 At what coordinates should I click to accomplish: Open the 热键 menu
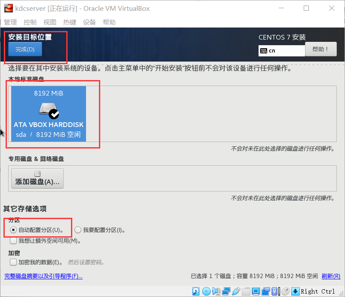[70, 22]
